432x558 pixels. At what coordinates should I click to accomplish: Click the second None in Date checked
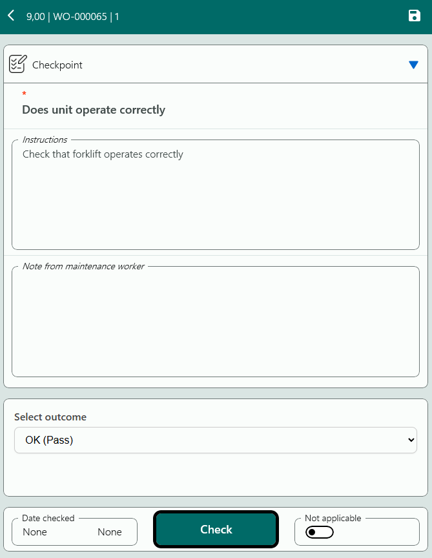(x=110, y=532)
